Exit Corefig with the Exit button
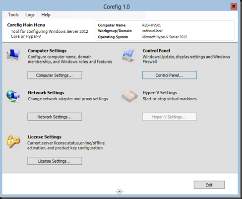The width and height of the screenshot is (242, 199). coord(209,185)
